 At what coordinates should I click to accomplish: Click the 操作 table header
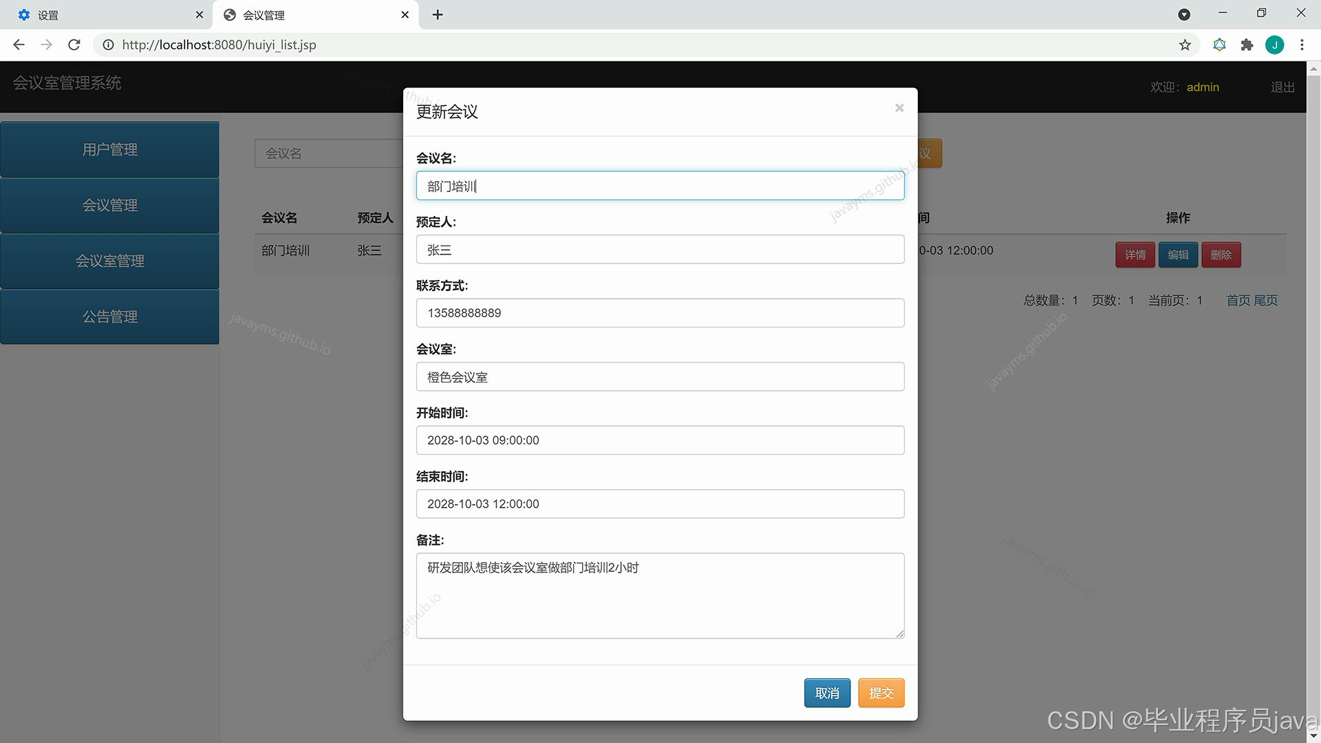click(1177, 217)
